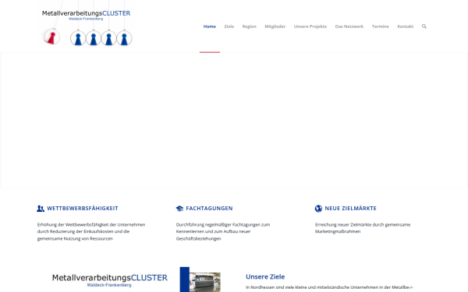Click text starting 'Erhöhung der Wettbewerbsfähigkeit'

click(x=91, y=231)
